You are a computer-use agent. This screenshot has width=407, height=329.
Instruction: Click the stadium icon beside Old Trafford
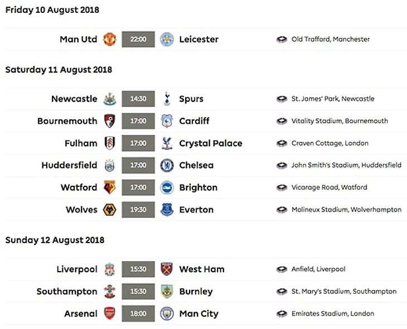click(x=282, y=40)
